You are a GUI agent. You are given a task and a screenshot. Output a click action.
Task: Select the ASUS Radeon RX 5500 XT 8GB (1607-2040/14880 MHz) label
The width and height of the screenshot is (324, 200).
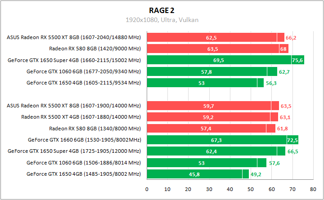[x=74, y=37]
